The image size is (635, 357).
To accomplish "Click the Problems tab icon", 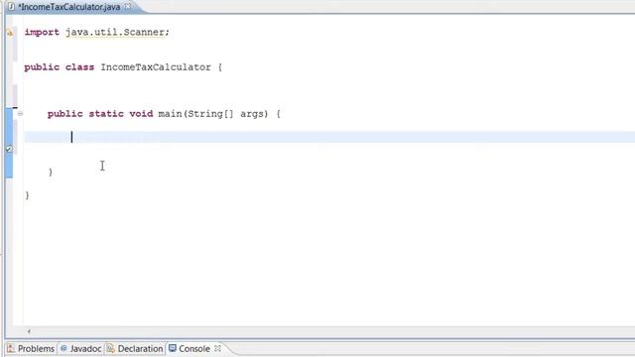I will 11,348.
